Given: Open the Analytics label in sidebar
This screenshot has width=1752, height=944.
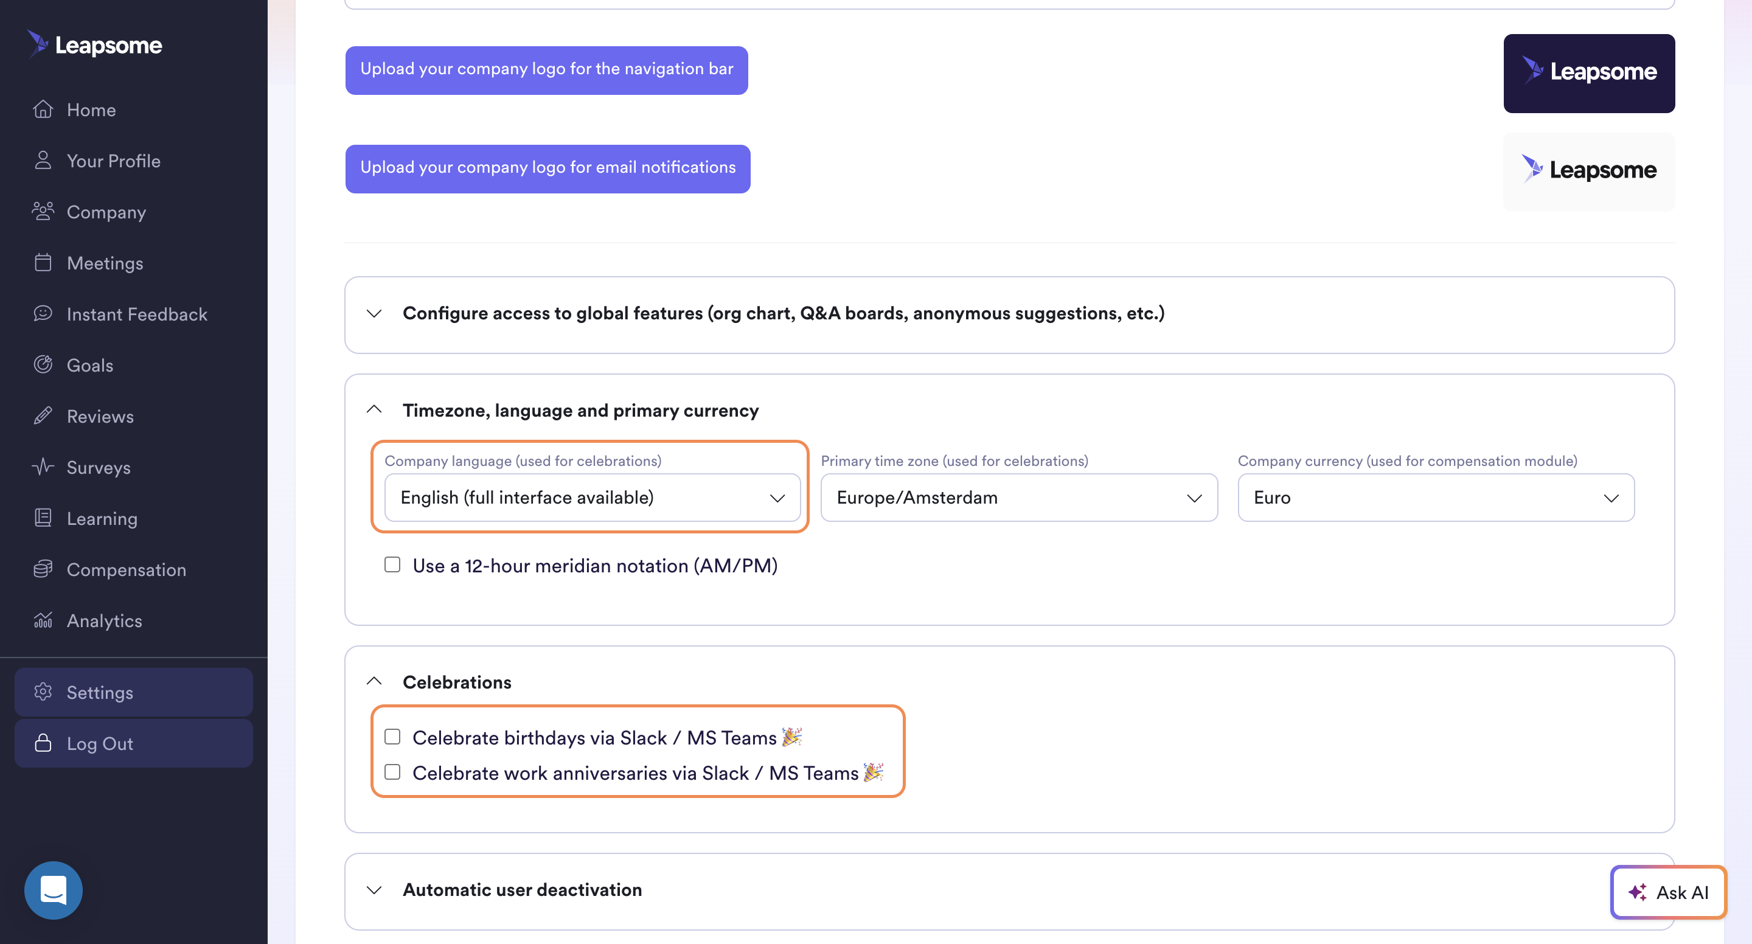Looking at the screenshot, I should 104,620.
